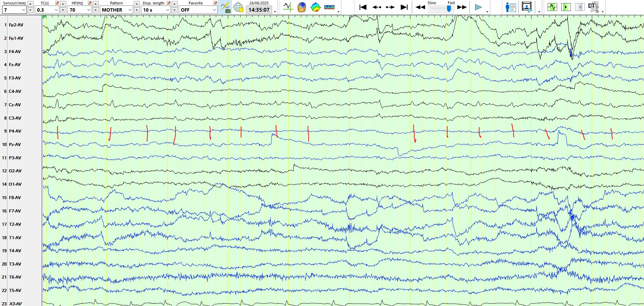Click the playback speed slider handle

449,9
